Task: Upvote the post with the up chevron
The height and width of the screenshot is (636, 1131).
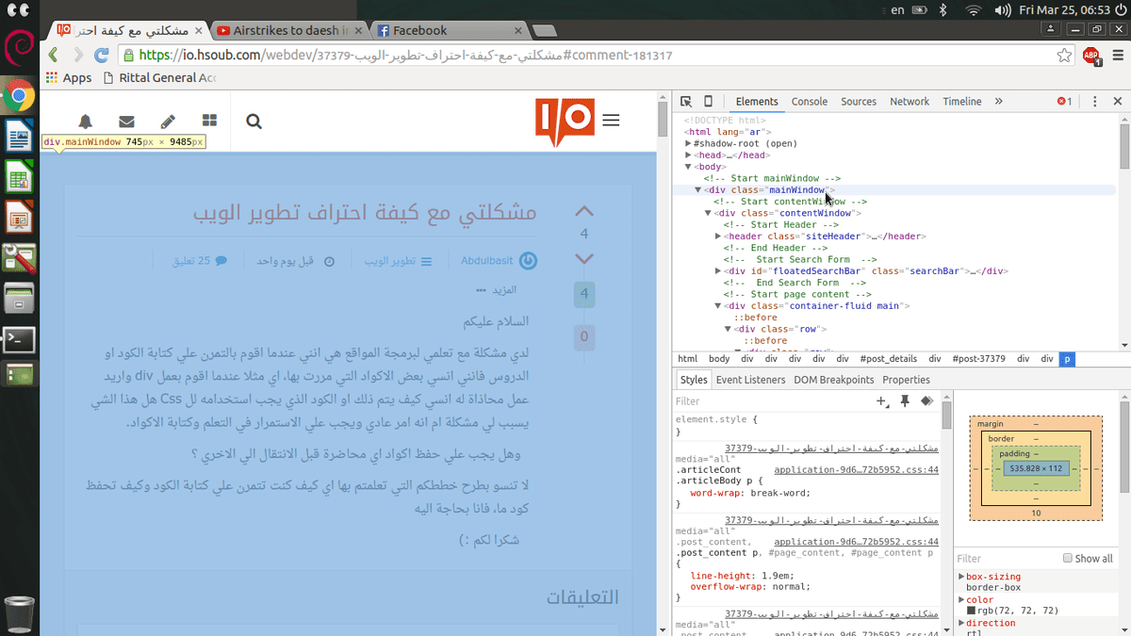Action: [x=584, y=212]
